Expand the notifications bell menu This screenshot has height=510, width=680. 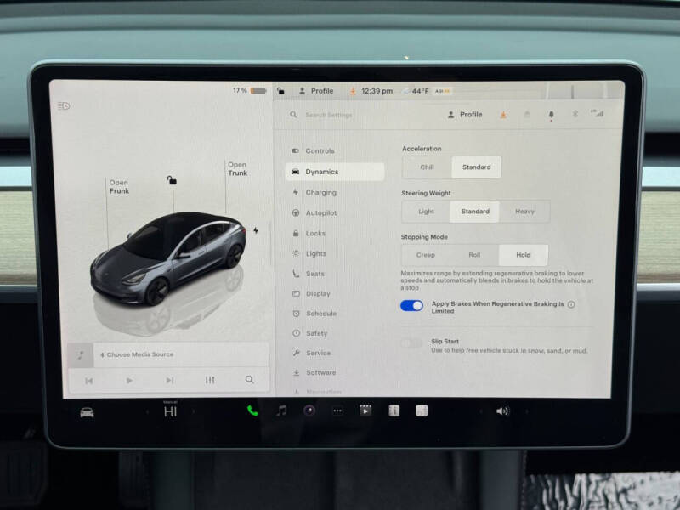tap(551, 113)
